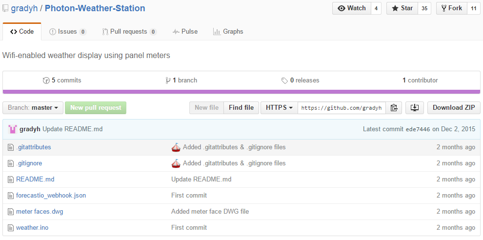Click file icon next to .gitignore
Screen dimensions: 483x240
[x=11, y=163]
